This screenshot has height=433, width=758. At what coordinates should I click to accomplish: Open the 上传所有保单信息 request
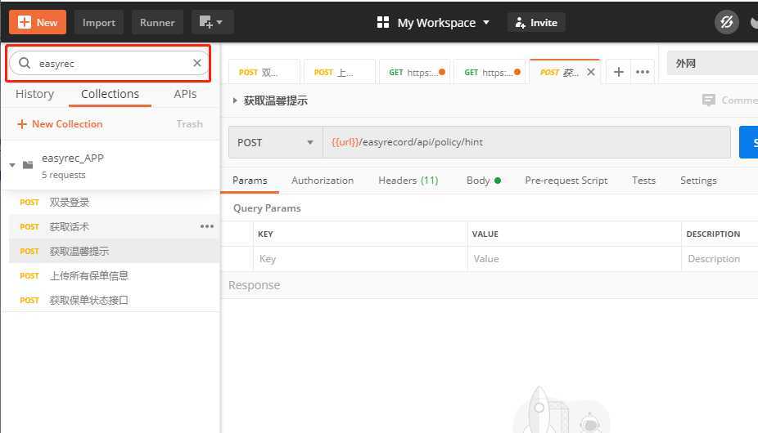tap(114, 275)
